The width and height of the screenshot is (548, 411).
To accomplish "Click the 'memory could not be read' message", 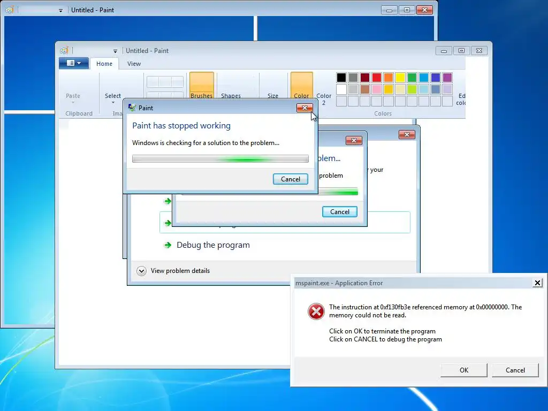I will (425, 311).
